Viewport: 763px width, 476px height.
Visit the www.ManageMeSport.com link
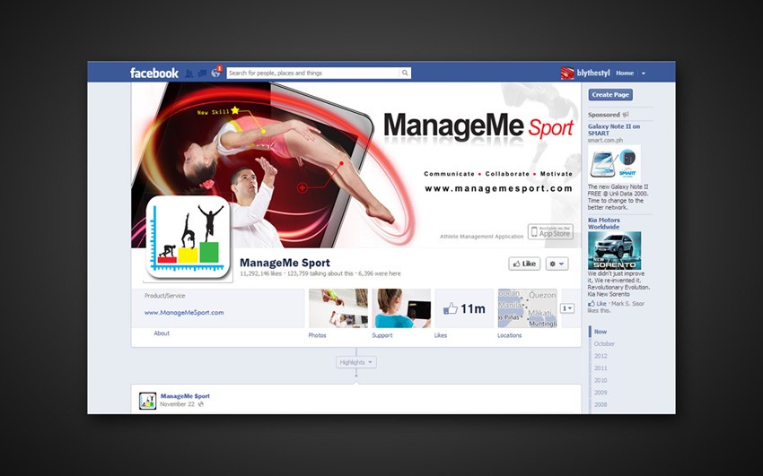pos(184,313)
